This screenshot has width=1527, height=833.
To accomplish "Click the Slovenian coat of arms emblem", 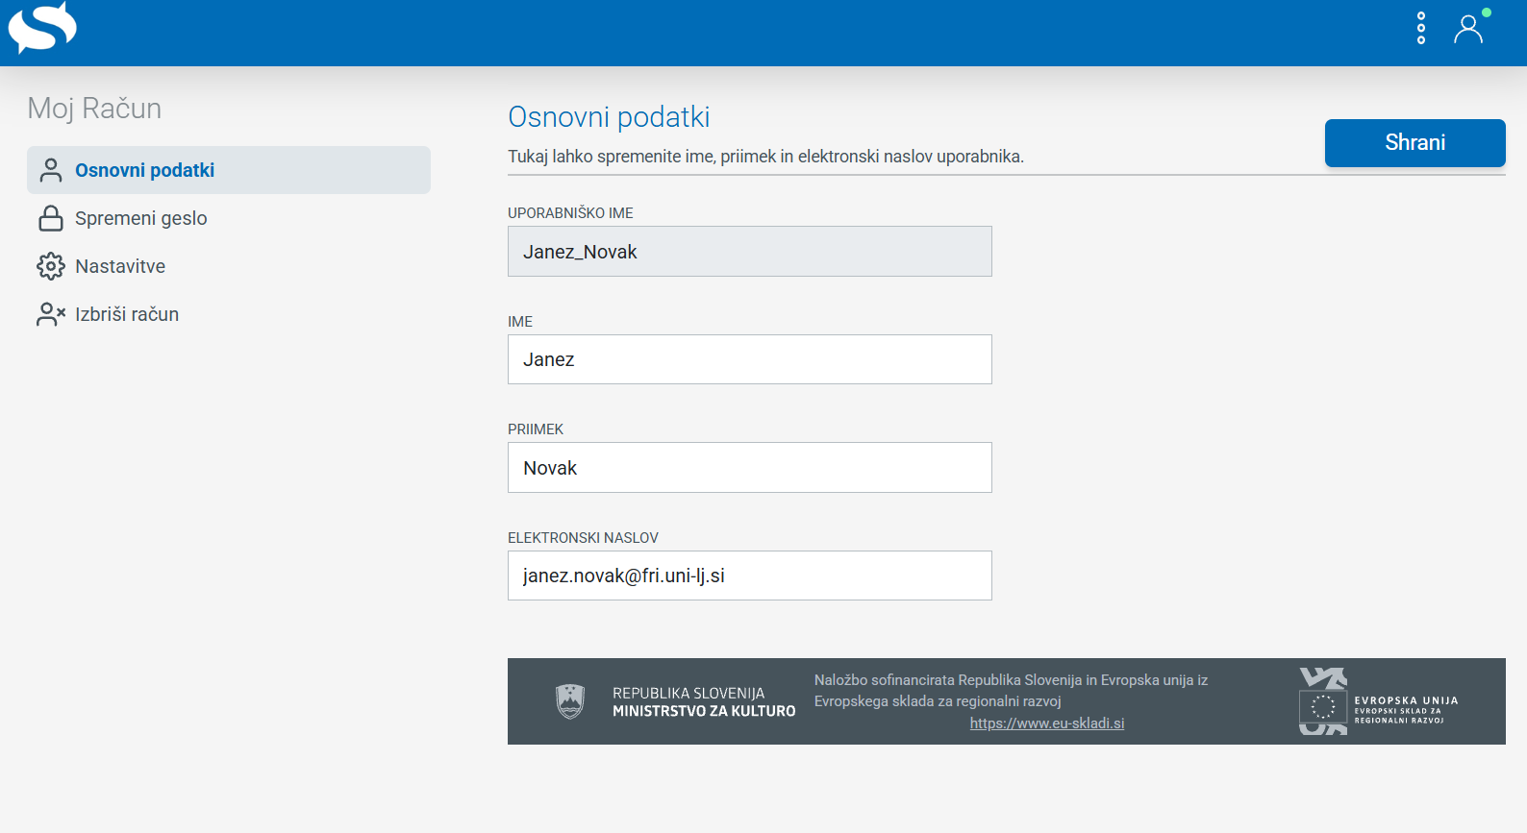I will click(x=570, y=701).
